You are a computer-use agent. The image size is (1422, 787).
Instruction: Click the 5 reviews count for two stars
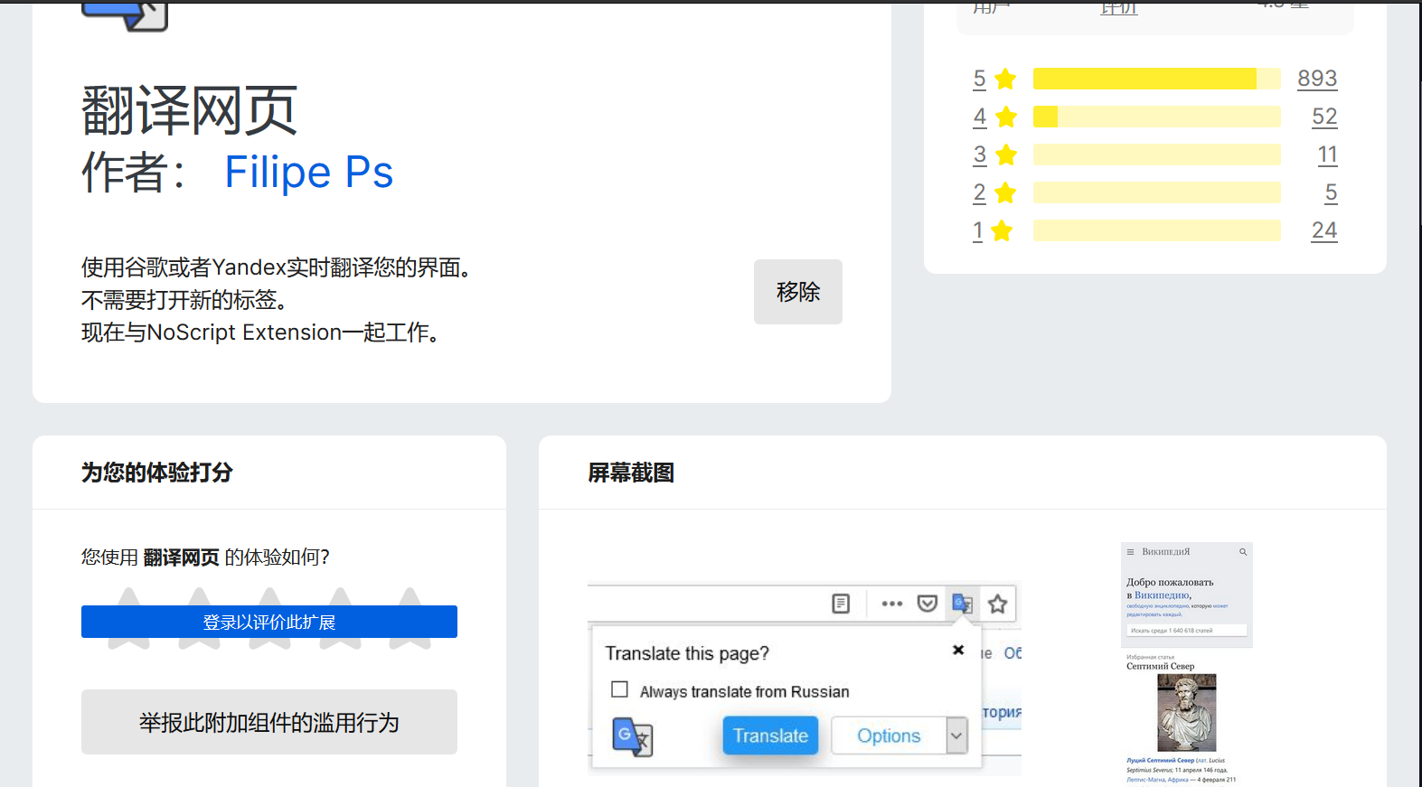tap(1331, 192)
